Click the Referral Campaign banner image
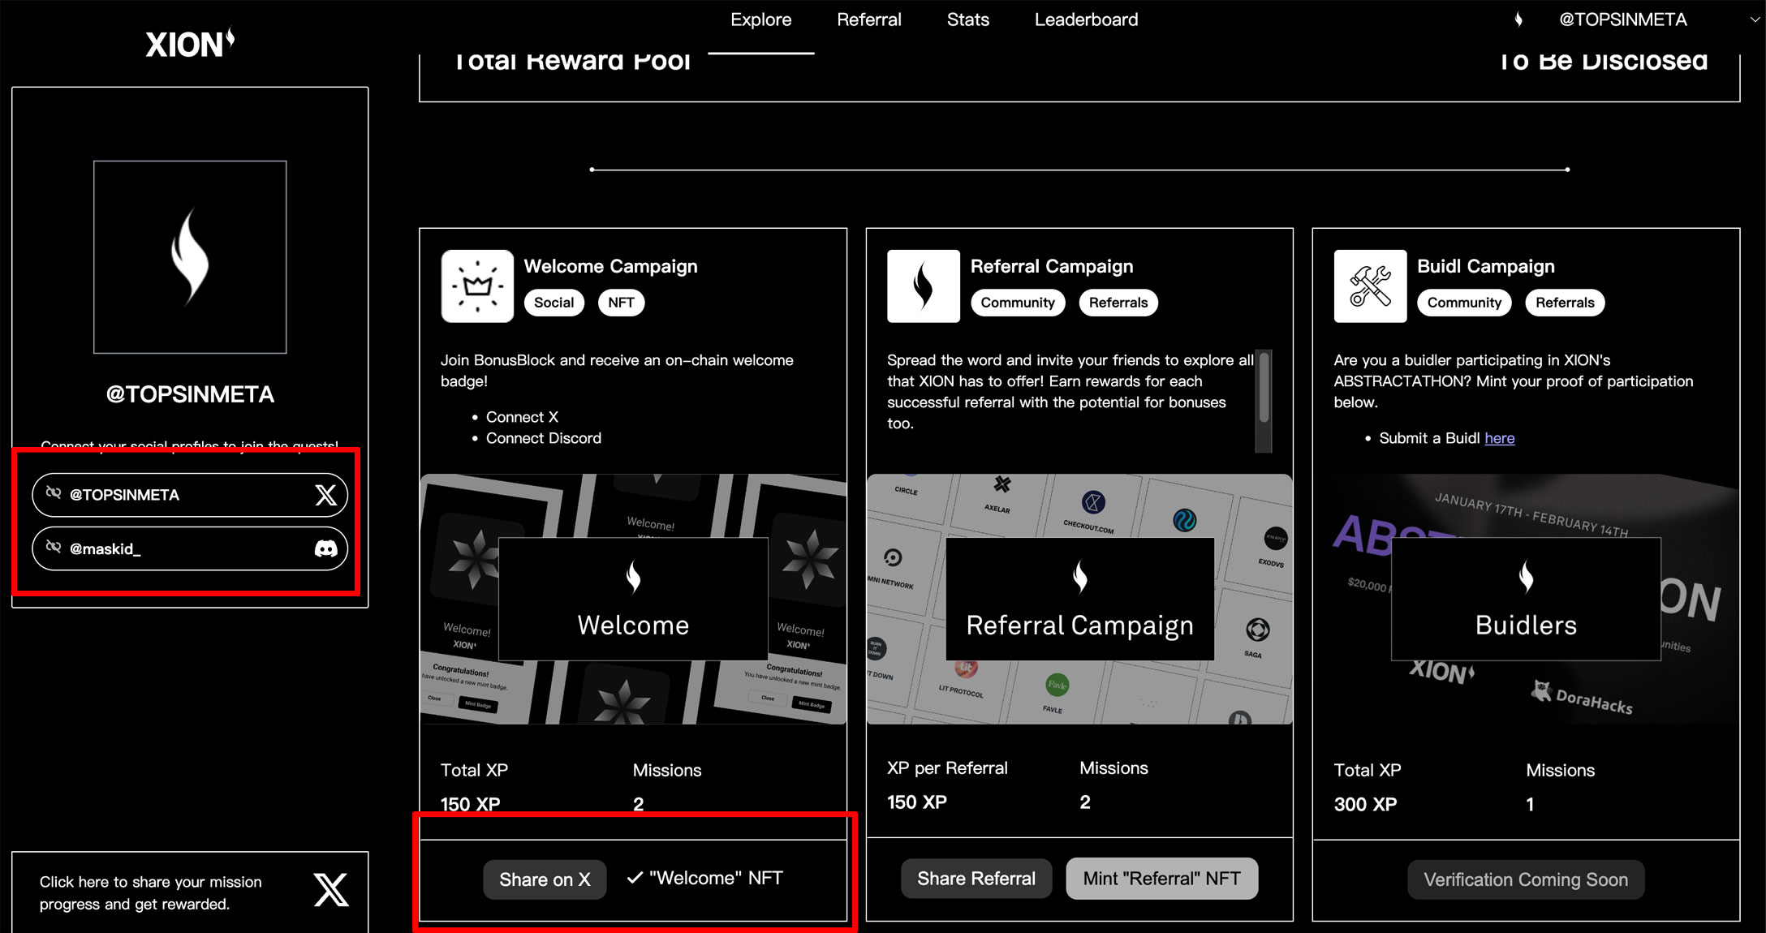The width and height of the screenshot is (1766, 933). [1079, 599]
